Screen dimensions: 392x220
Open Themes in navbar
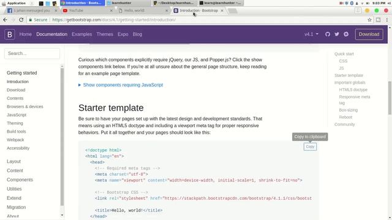tap(105, 34)
